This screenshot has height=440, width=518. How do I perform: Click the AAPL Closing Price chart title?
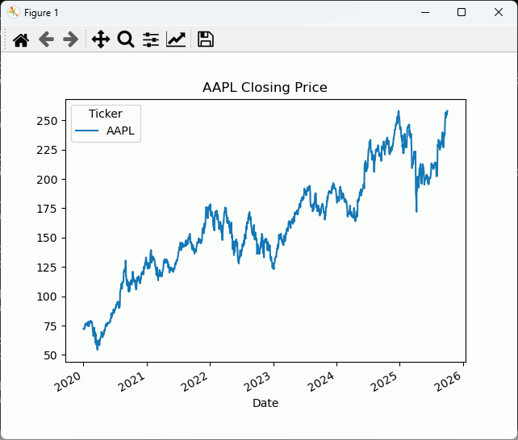point(265,87)
